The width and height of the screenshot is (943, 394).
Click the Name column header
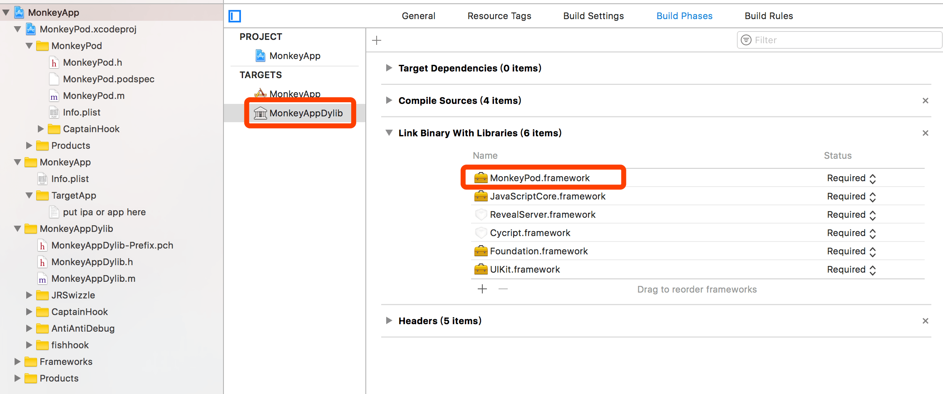[485, 155]
